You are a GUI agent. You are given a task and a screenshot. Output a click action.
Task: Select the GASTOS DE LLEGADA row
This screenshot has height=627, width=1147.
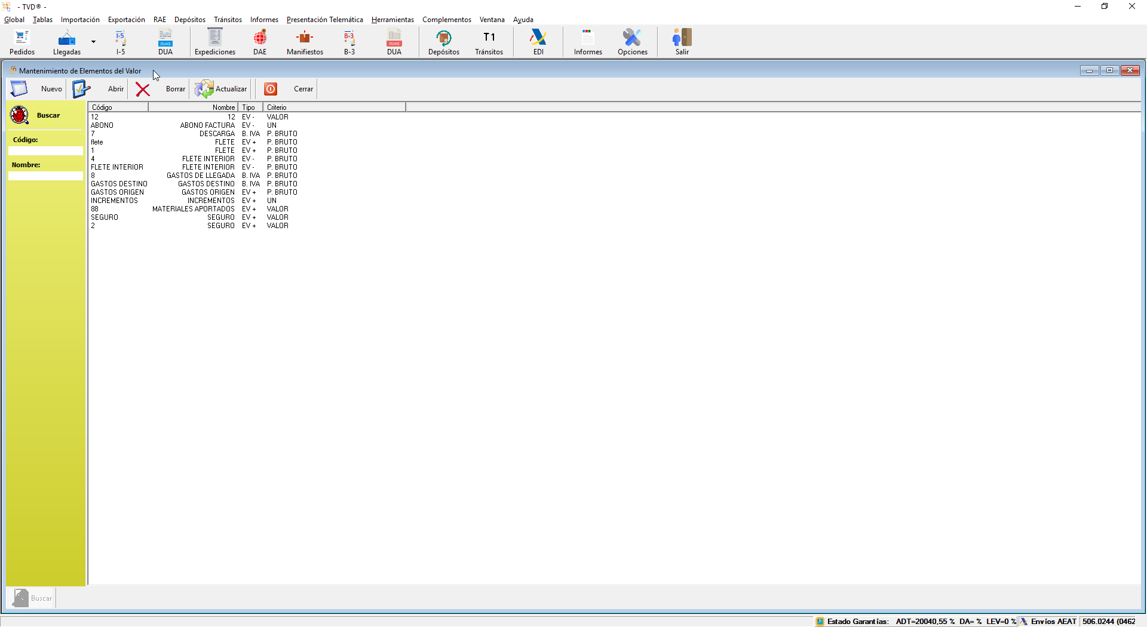(200, 176)
